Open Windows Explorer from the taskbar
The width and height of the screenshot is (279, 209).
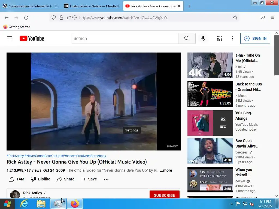pos(41,204)
